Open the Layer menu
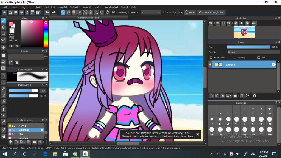The width and height of the screenshot is (281, 158). [26, 7]
